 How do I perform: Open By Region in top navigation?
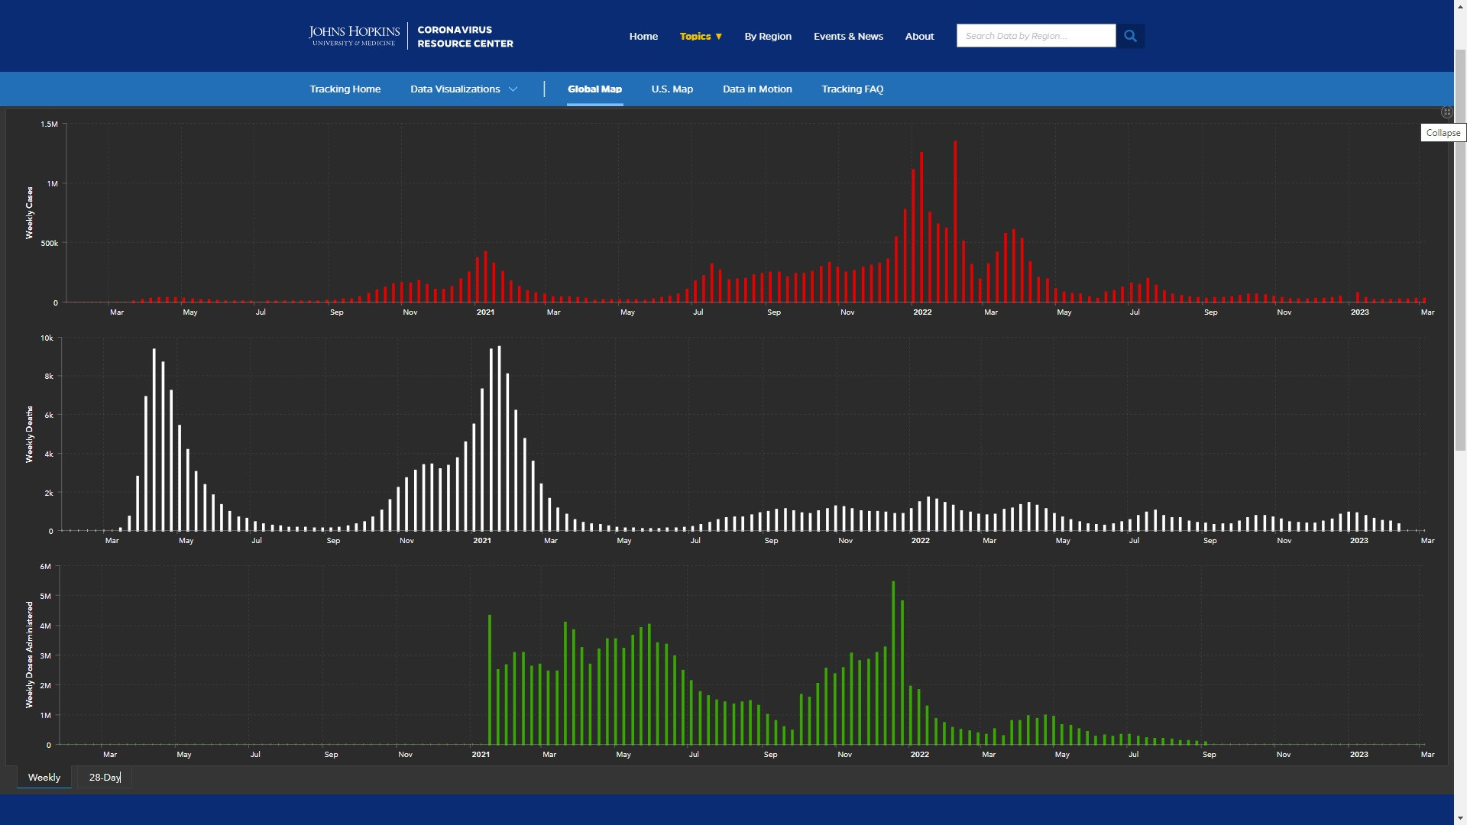[x=767, y=36]
